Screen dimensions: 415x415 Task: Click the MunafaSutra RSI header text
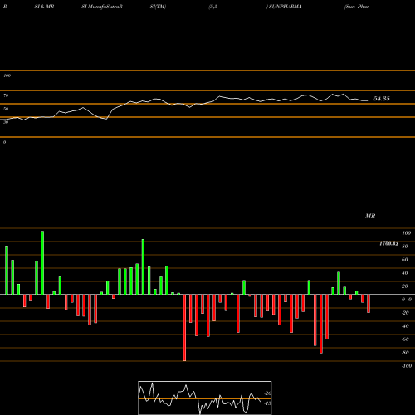[x=102, y=7]
